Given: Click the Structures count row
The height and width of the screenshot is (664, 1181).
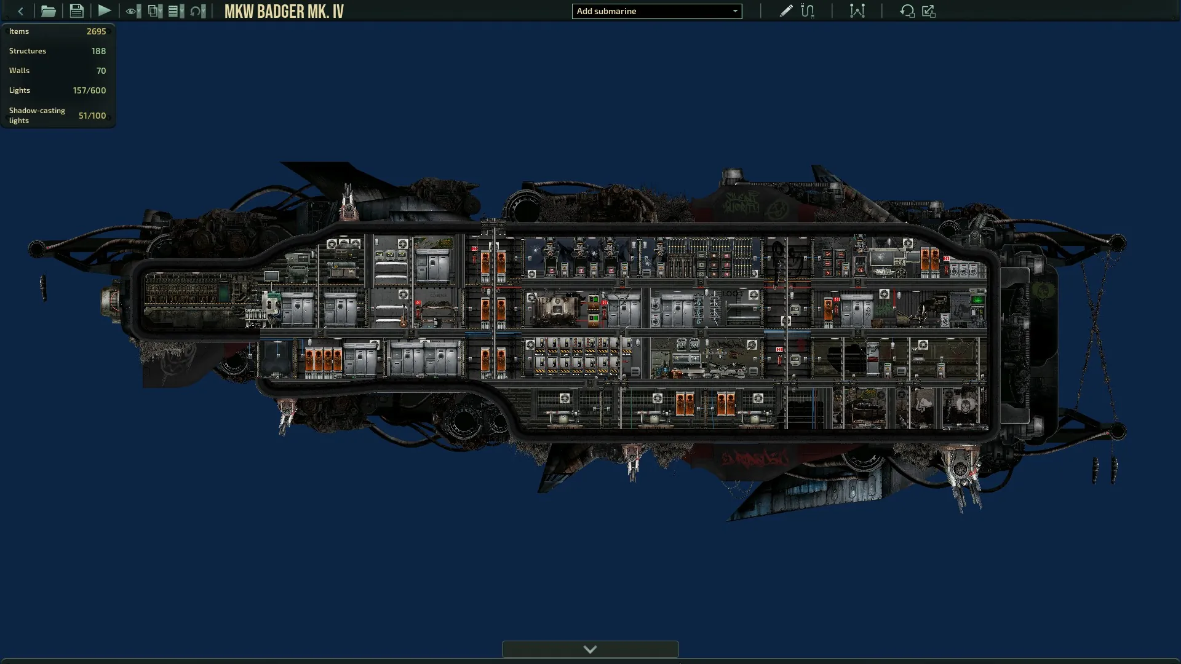Looking at the screenshot, I should (x=57, y=51).
